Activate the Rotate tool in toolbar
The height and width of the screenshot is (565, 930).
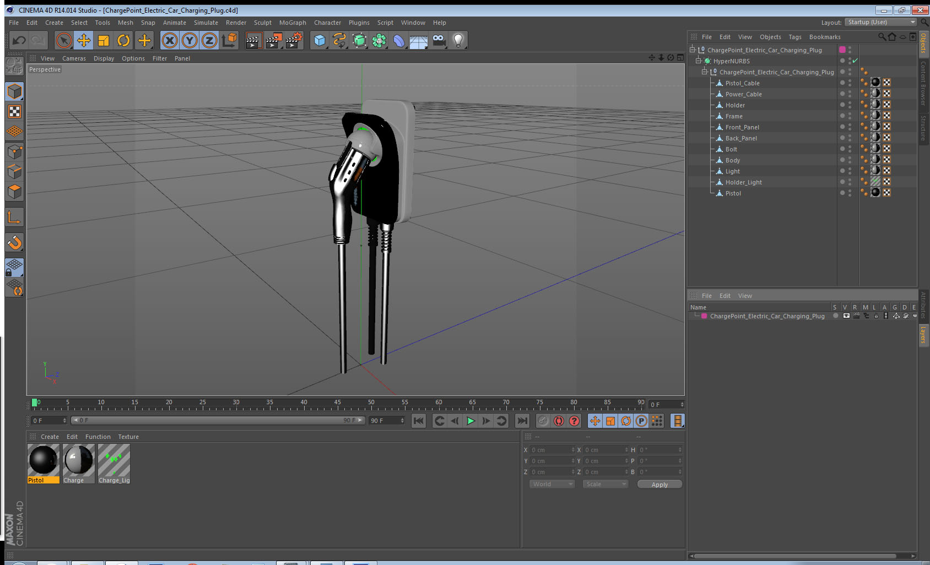point(123,40)
